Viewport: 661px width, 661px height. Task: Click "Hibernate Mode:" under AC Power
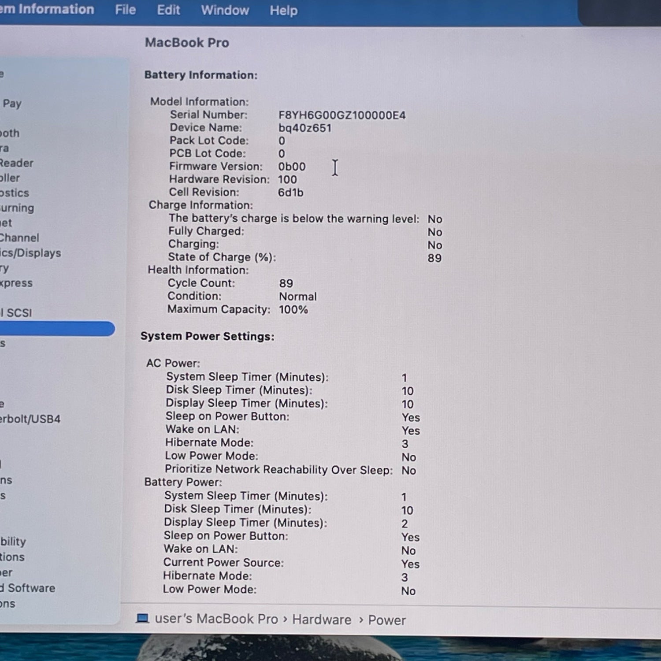pos(209,443)
